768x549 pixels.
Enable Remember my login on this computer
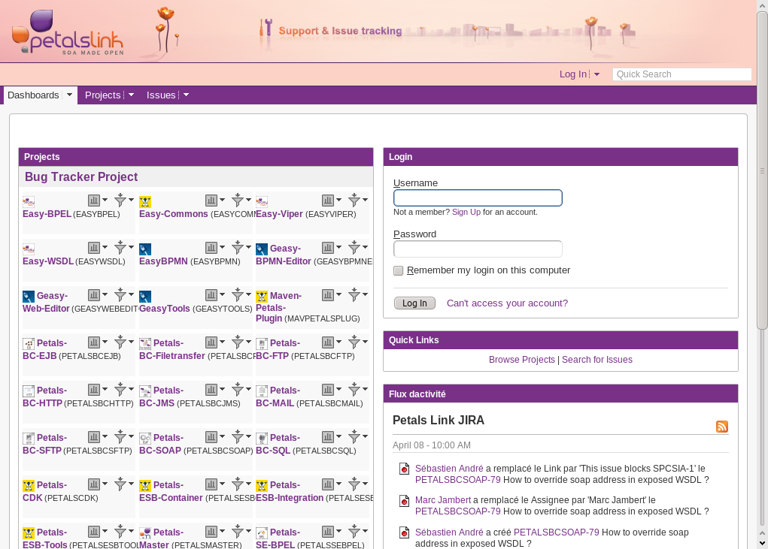[399, 271]
